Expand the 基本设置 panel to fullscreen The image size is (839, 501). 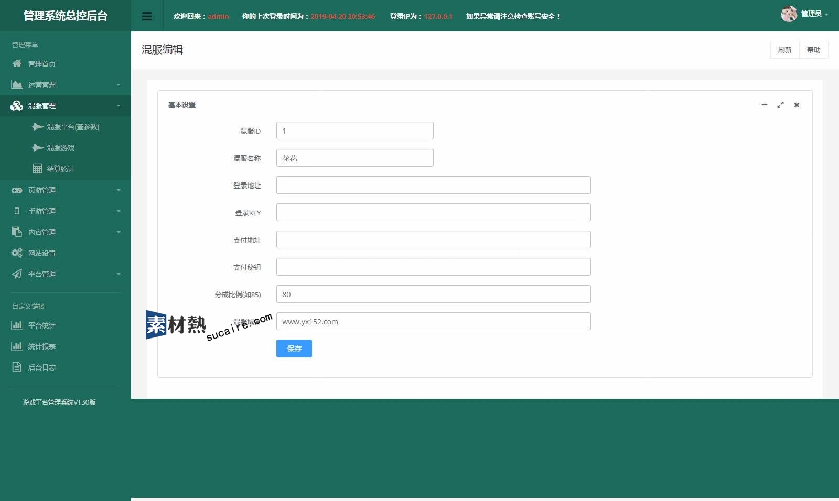pos(780,105)
